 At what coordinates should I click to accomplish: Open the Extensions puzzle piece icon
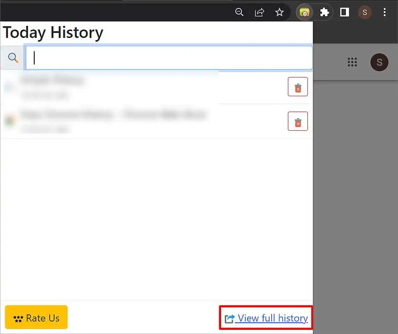[325, 12]
